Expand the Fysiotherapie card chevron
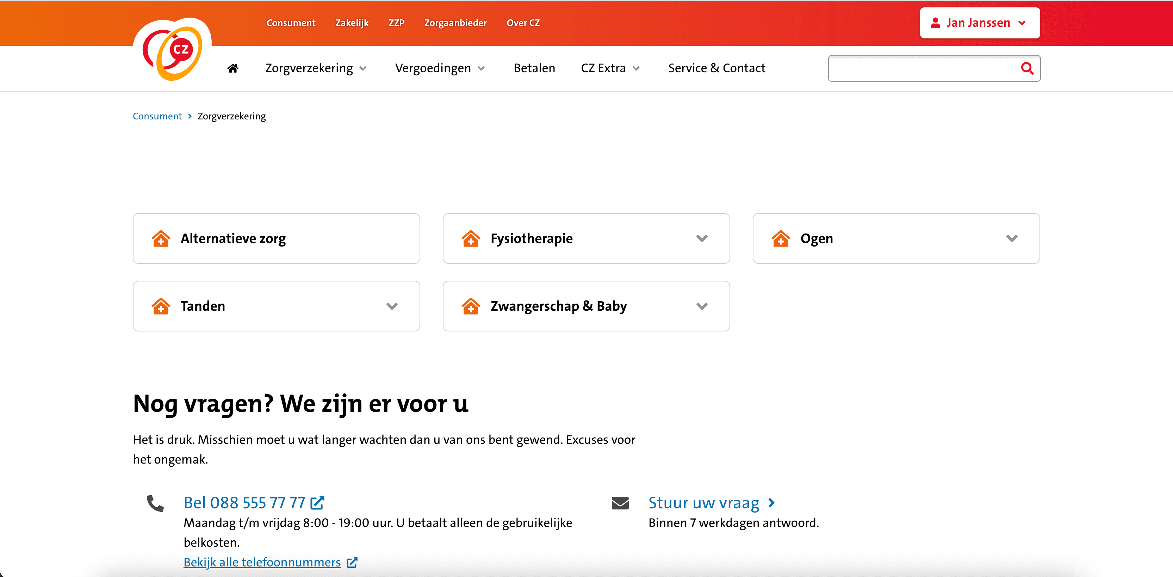 pyautogui.click(x=702, y=238)
